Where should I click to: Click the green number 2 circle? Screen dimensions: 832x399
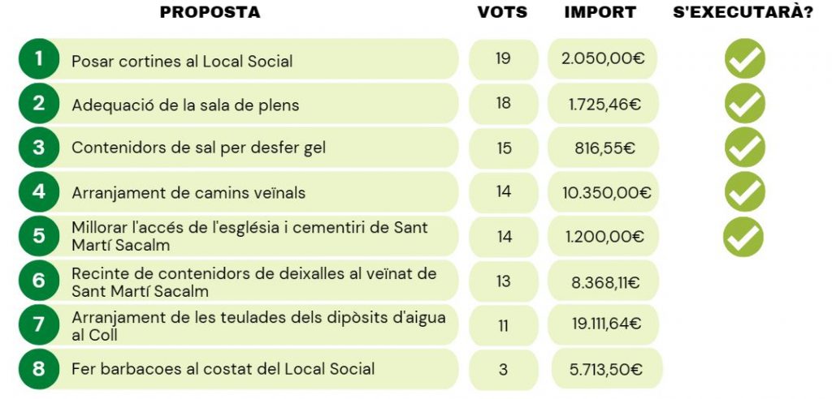(38, 103)
